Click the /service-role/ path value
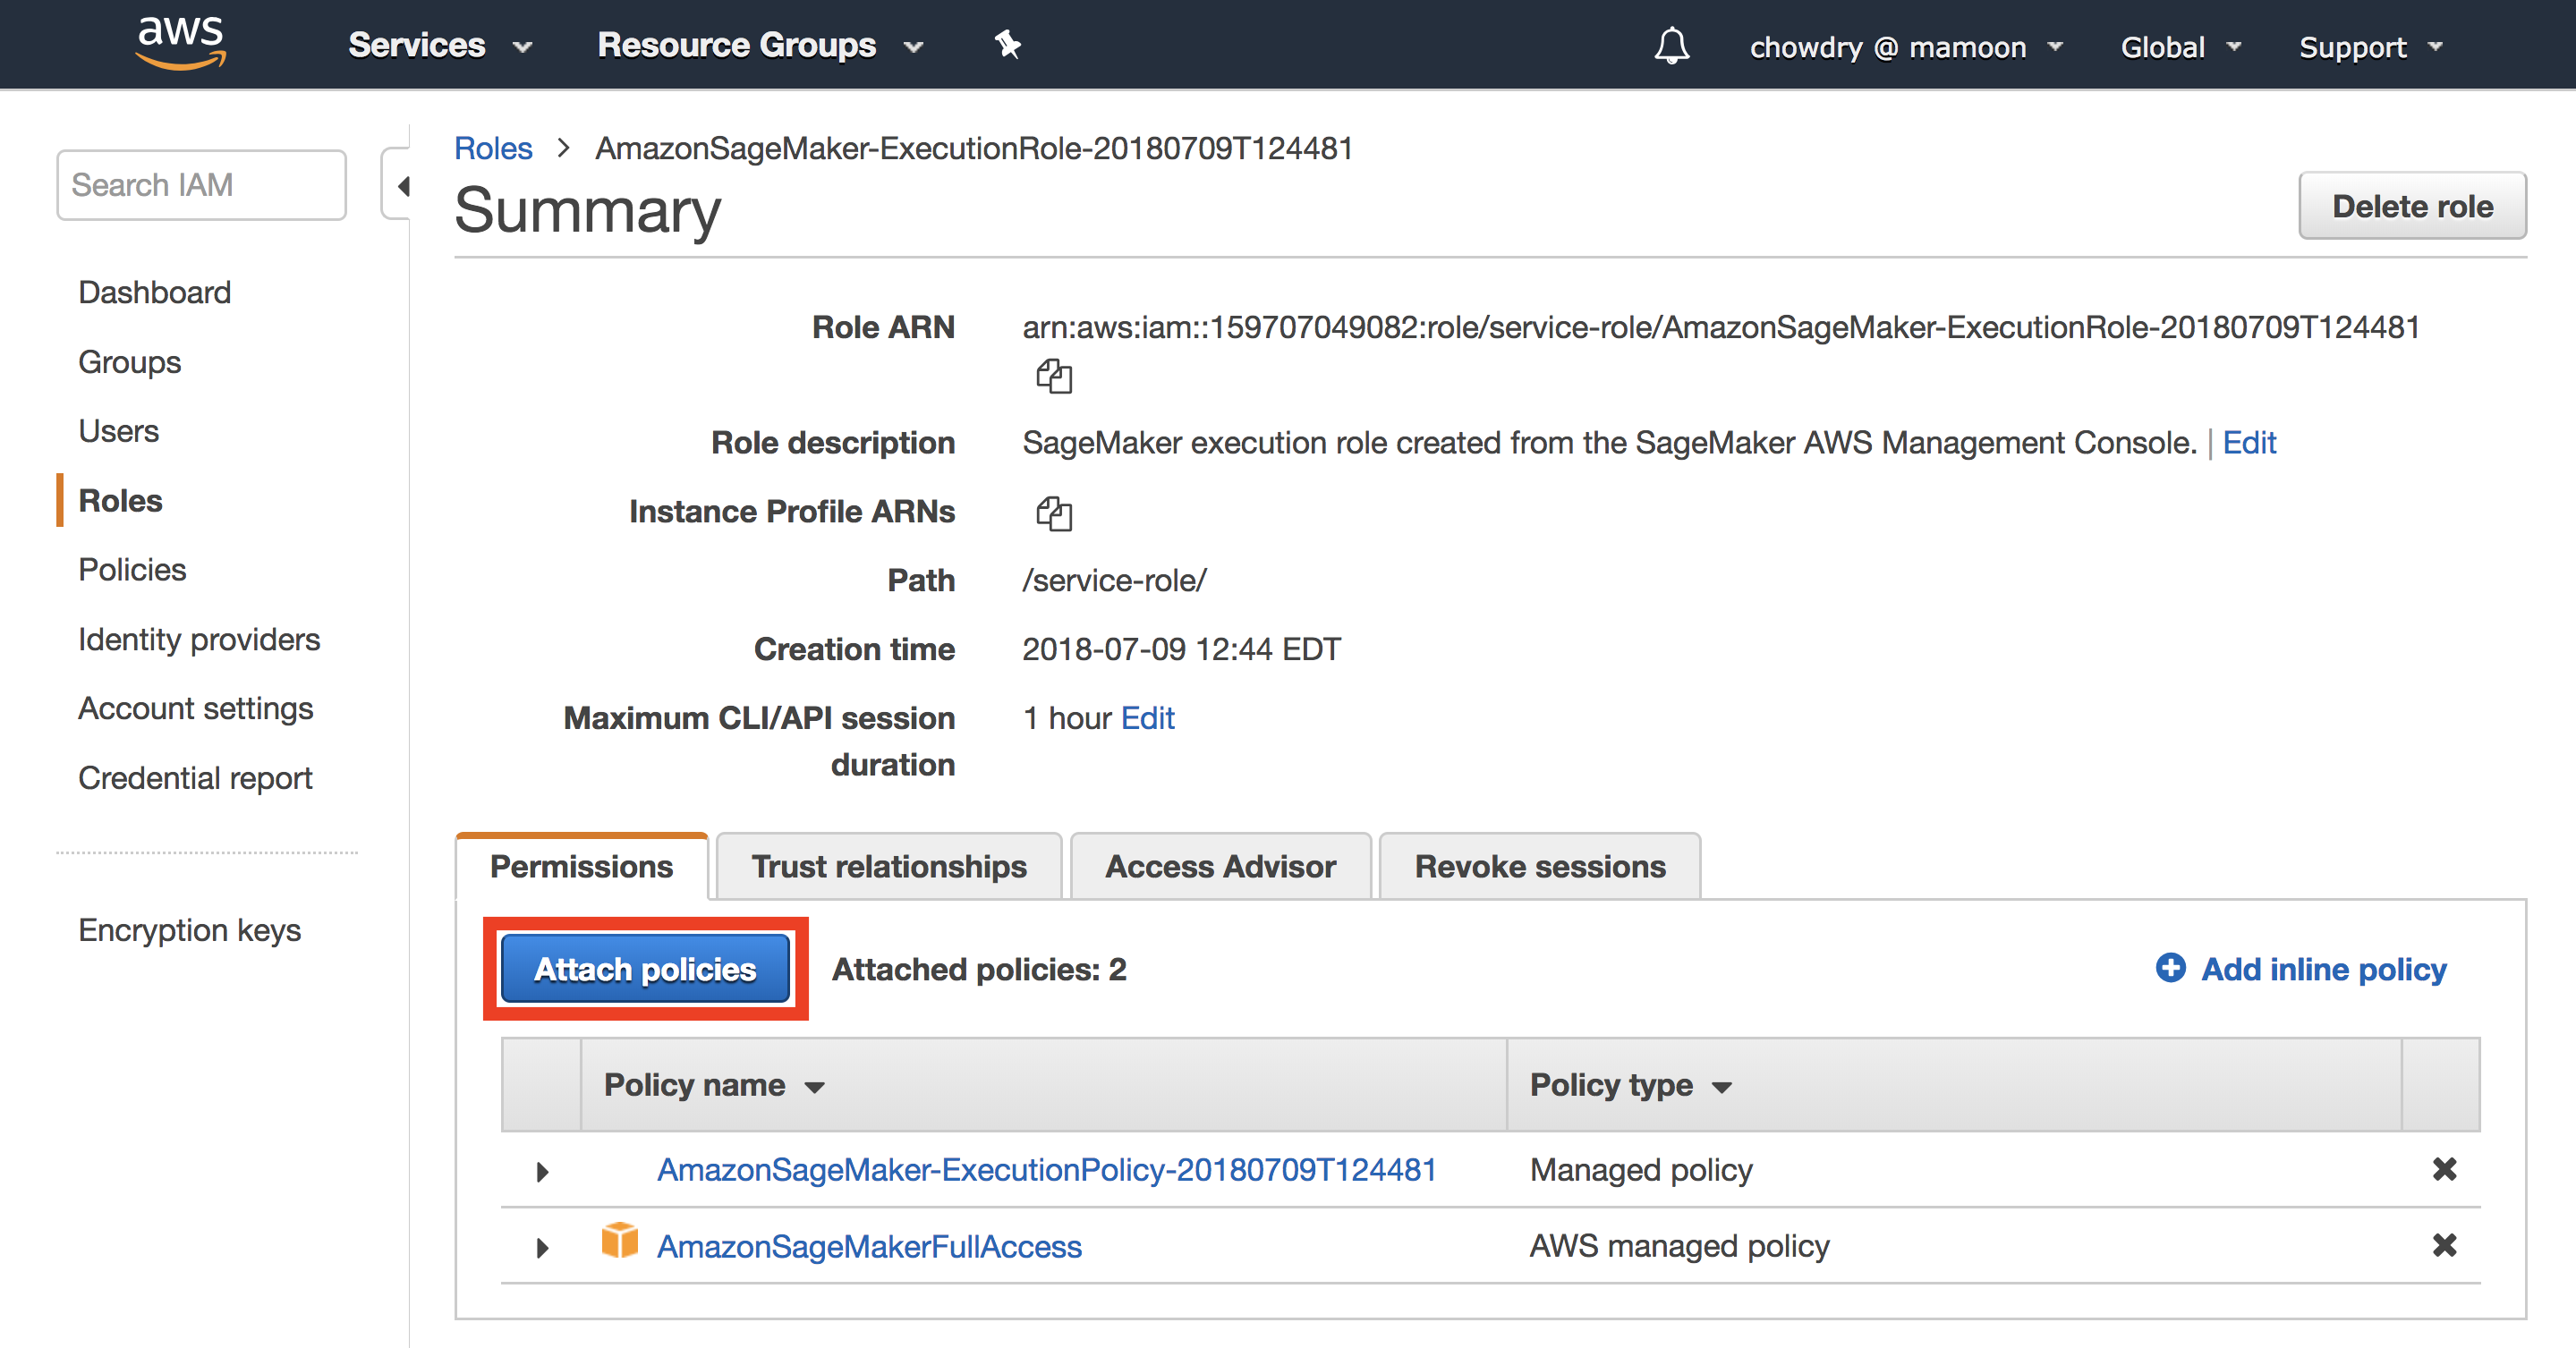This screenshot has width=2576, height=1348. point(1114,580)
